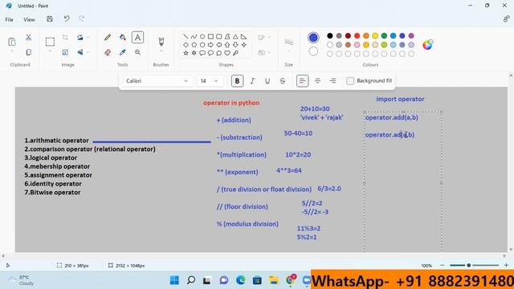The width and height of the screenshot is (514, 289).
Task: Select the Five-point star shape
Action: pos(186,53)
